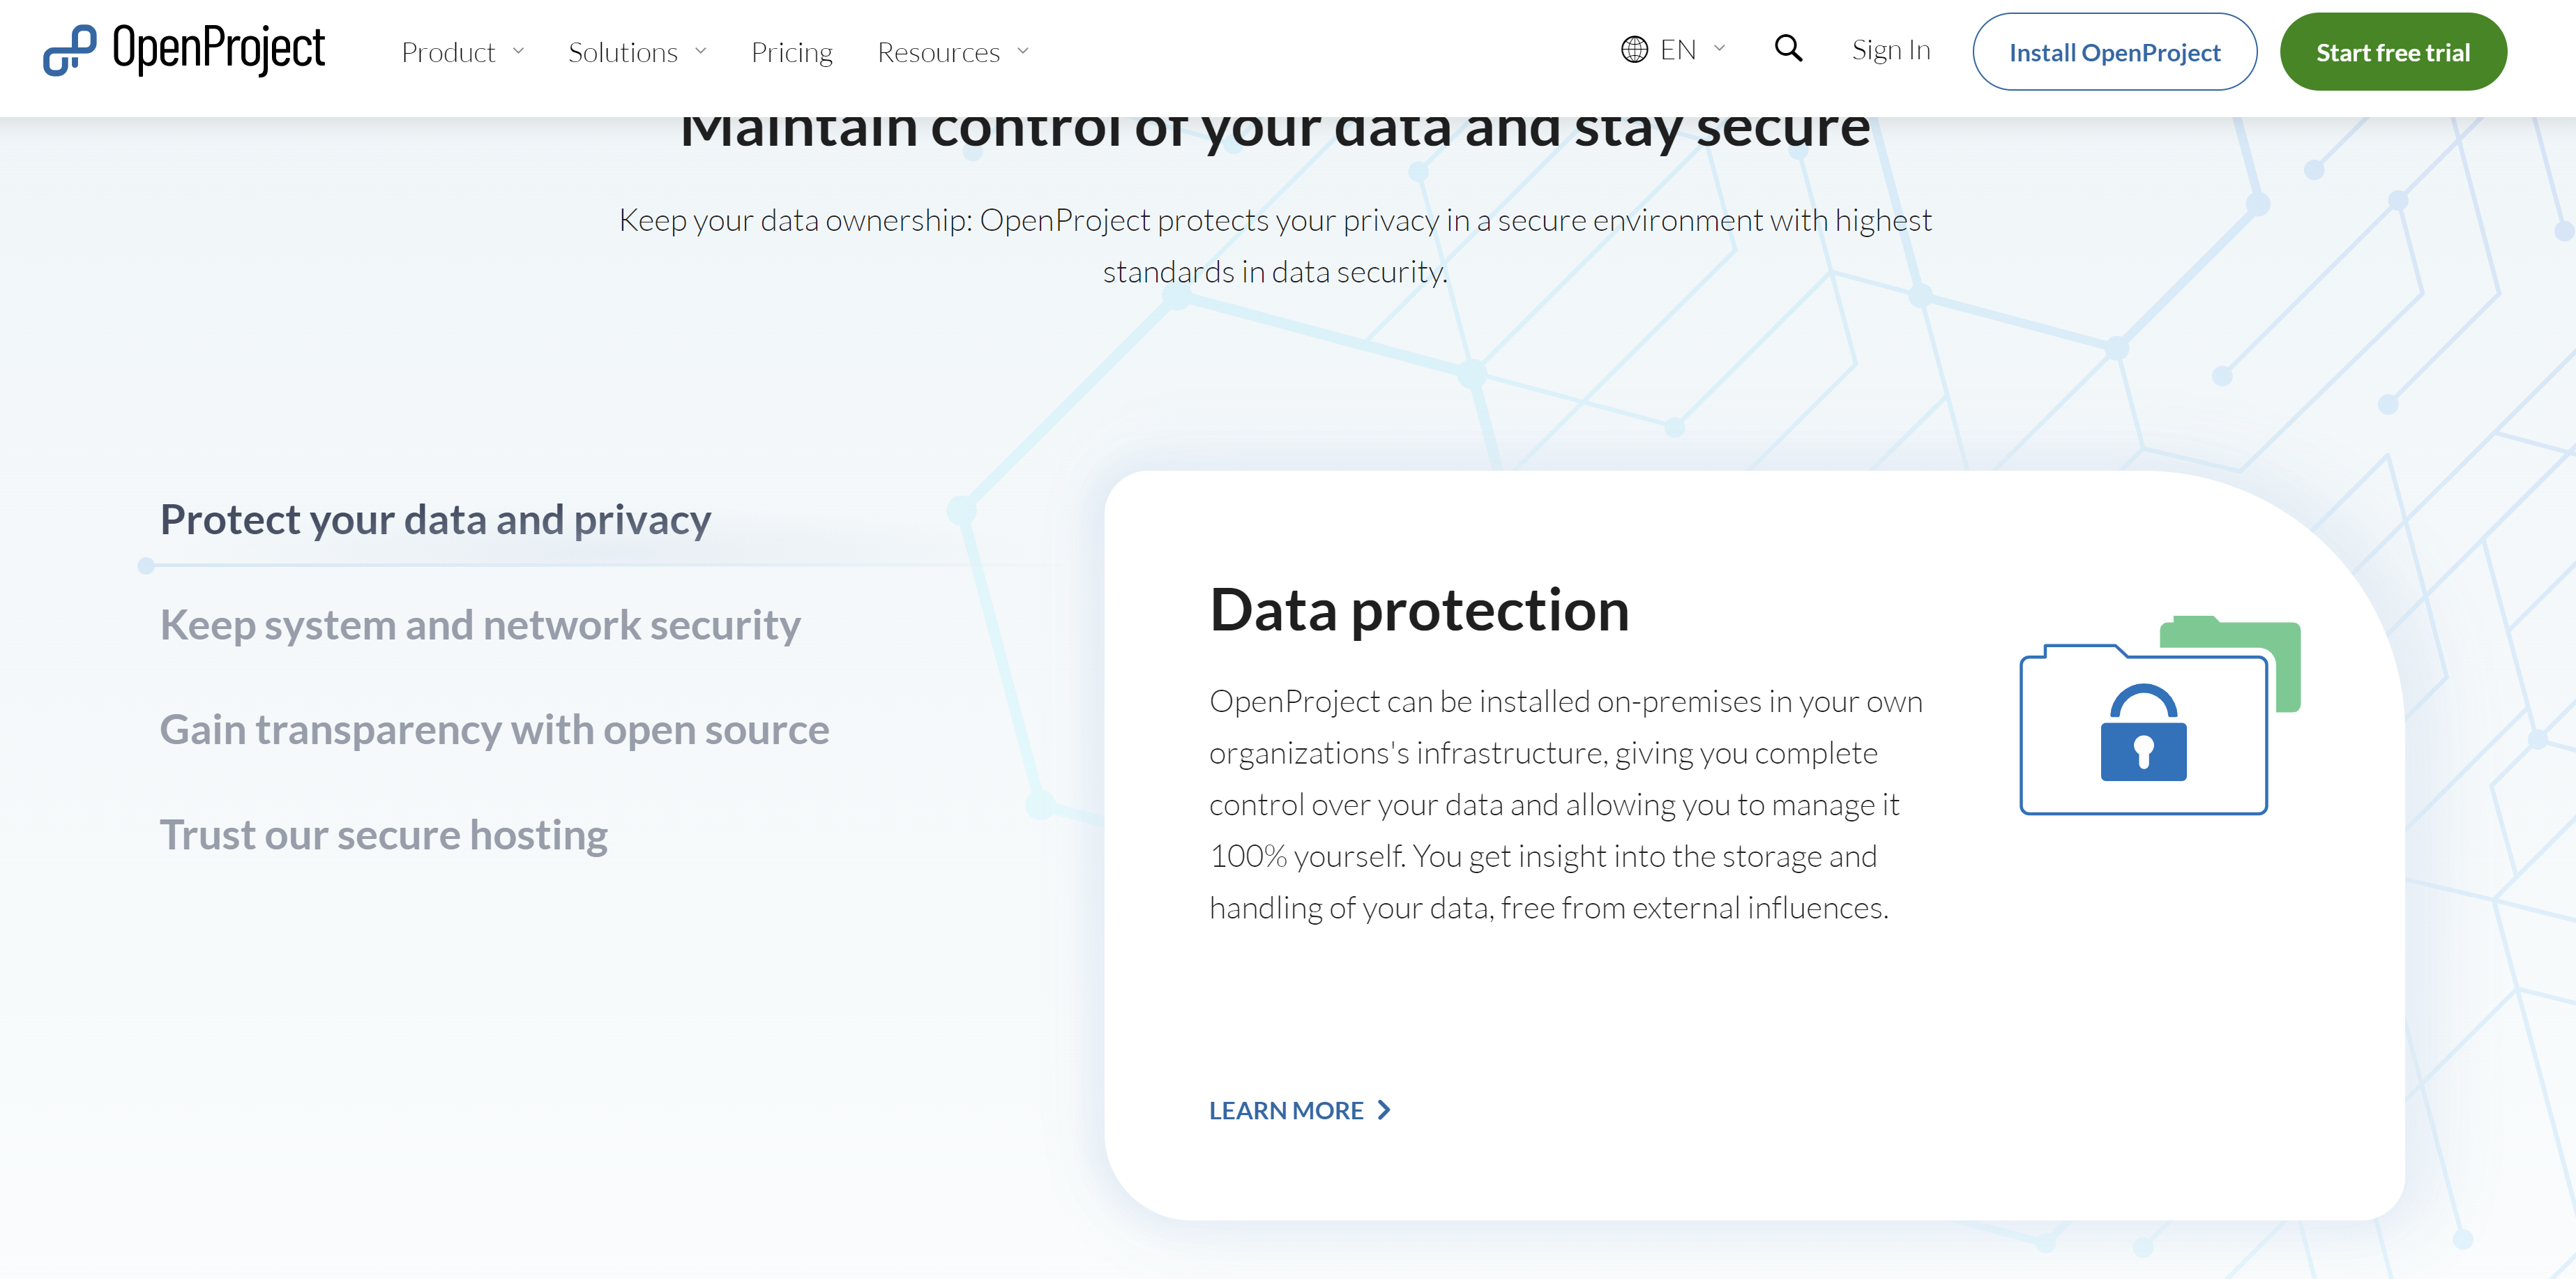This screenshot has width=2576, height=1279.
Task: Expand the Solutions dropdown menu
Action: pyautogui.click(x=636, y=52)
